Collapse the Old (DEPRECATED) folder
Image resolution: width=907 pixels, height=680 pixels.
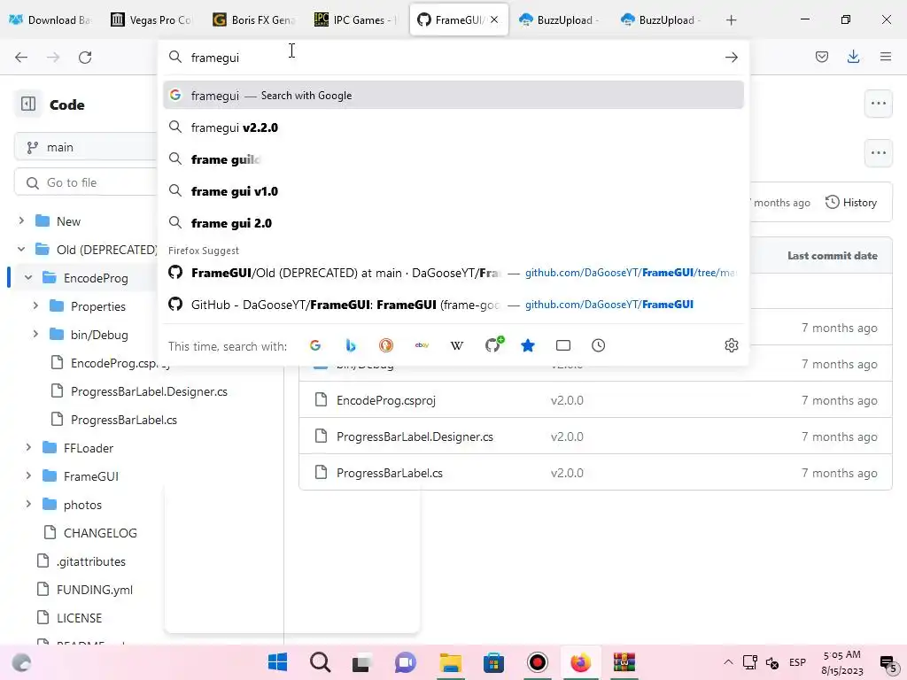[x=21, y=249]
